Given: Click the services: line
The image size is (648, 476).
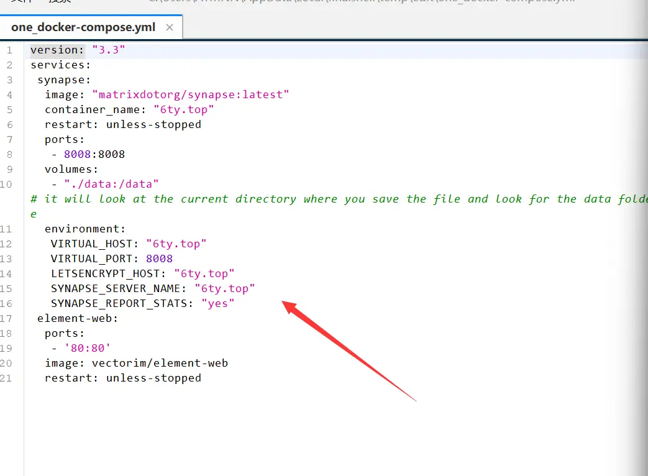Looking at the screenshot, I should point(60,65).
